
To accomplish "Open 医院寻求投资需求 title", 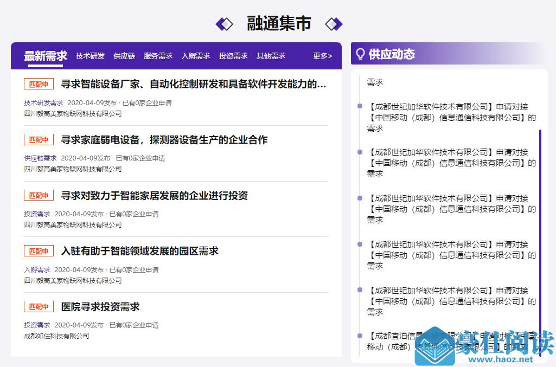I will click(x=100, y=307).
